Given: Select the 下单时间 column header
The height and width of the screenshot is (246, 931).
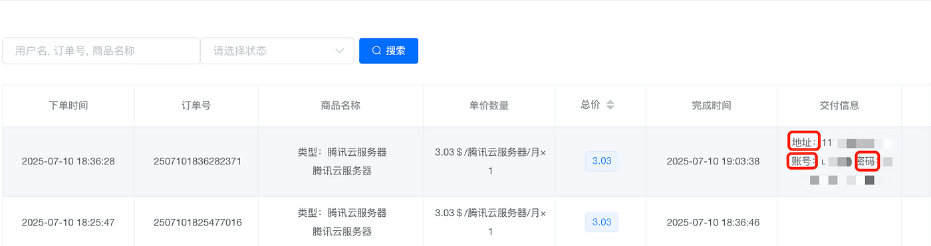Looking at the screenshot, I should (x=68, y=105).
